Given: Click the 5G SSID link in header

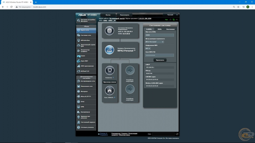Looking at the screenshot, I should click(x=112, y=21).
